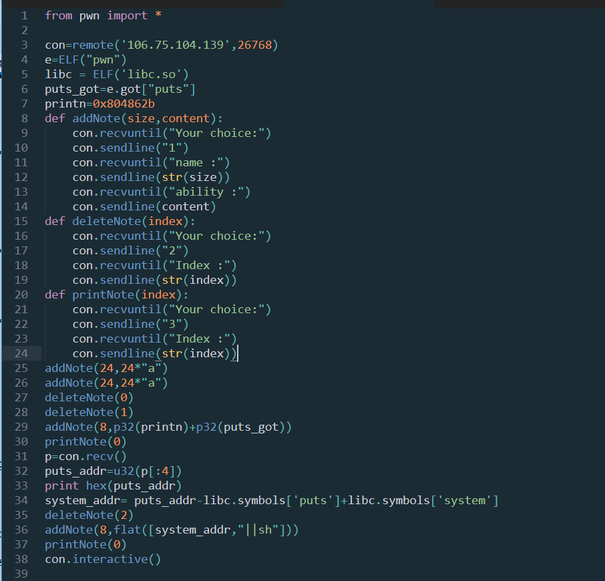Click the "Your choice:" string on line 21
The width and height of the screenshot is (605, 581).
pos(216,309)
